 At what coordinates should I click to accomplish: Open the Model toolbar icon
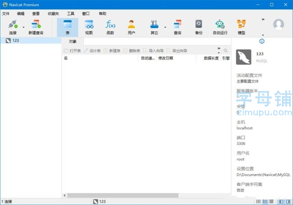point(241,24)
